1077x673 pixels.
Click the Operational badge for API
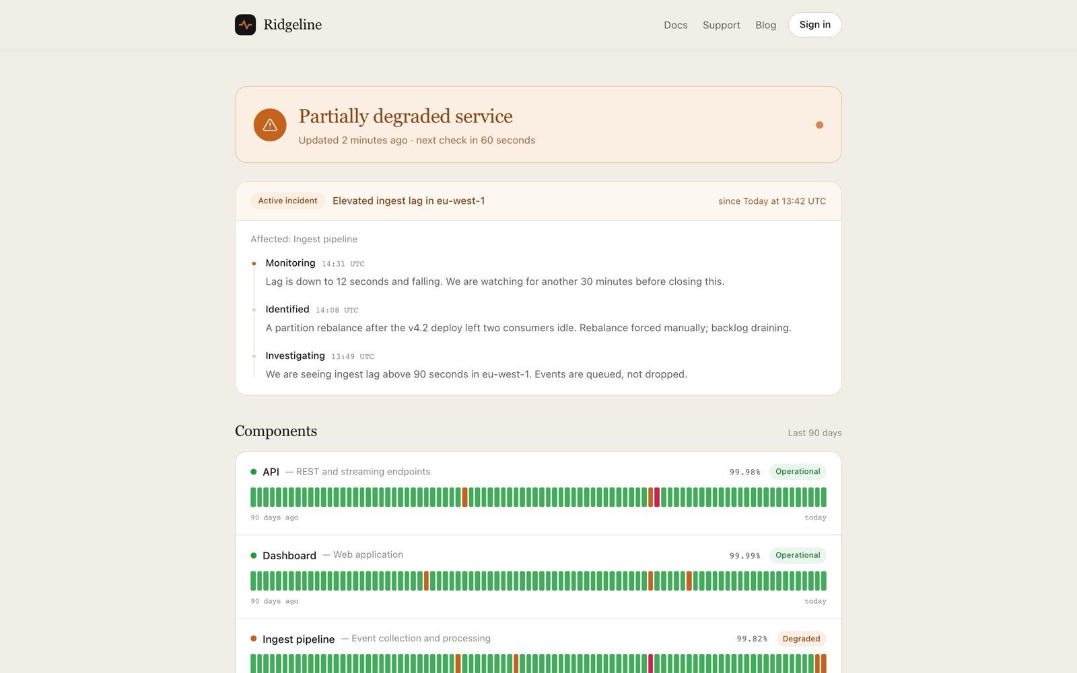click(798, 472)
